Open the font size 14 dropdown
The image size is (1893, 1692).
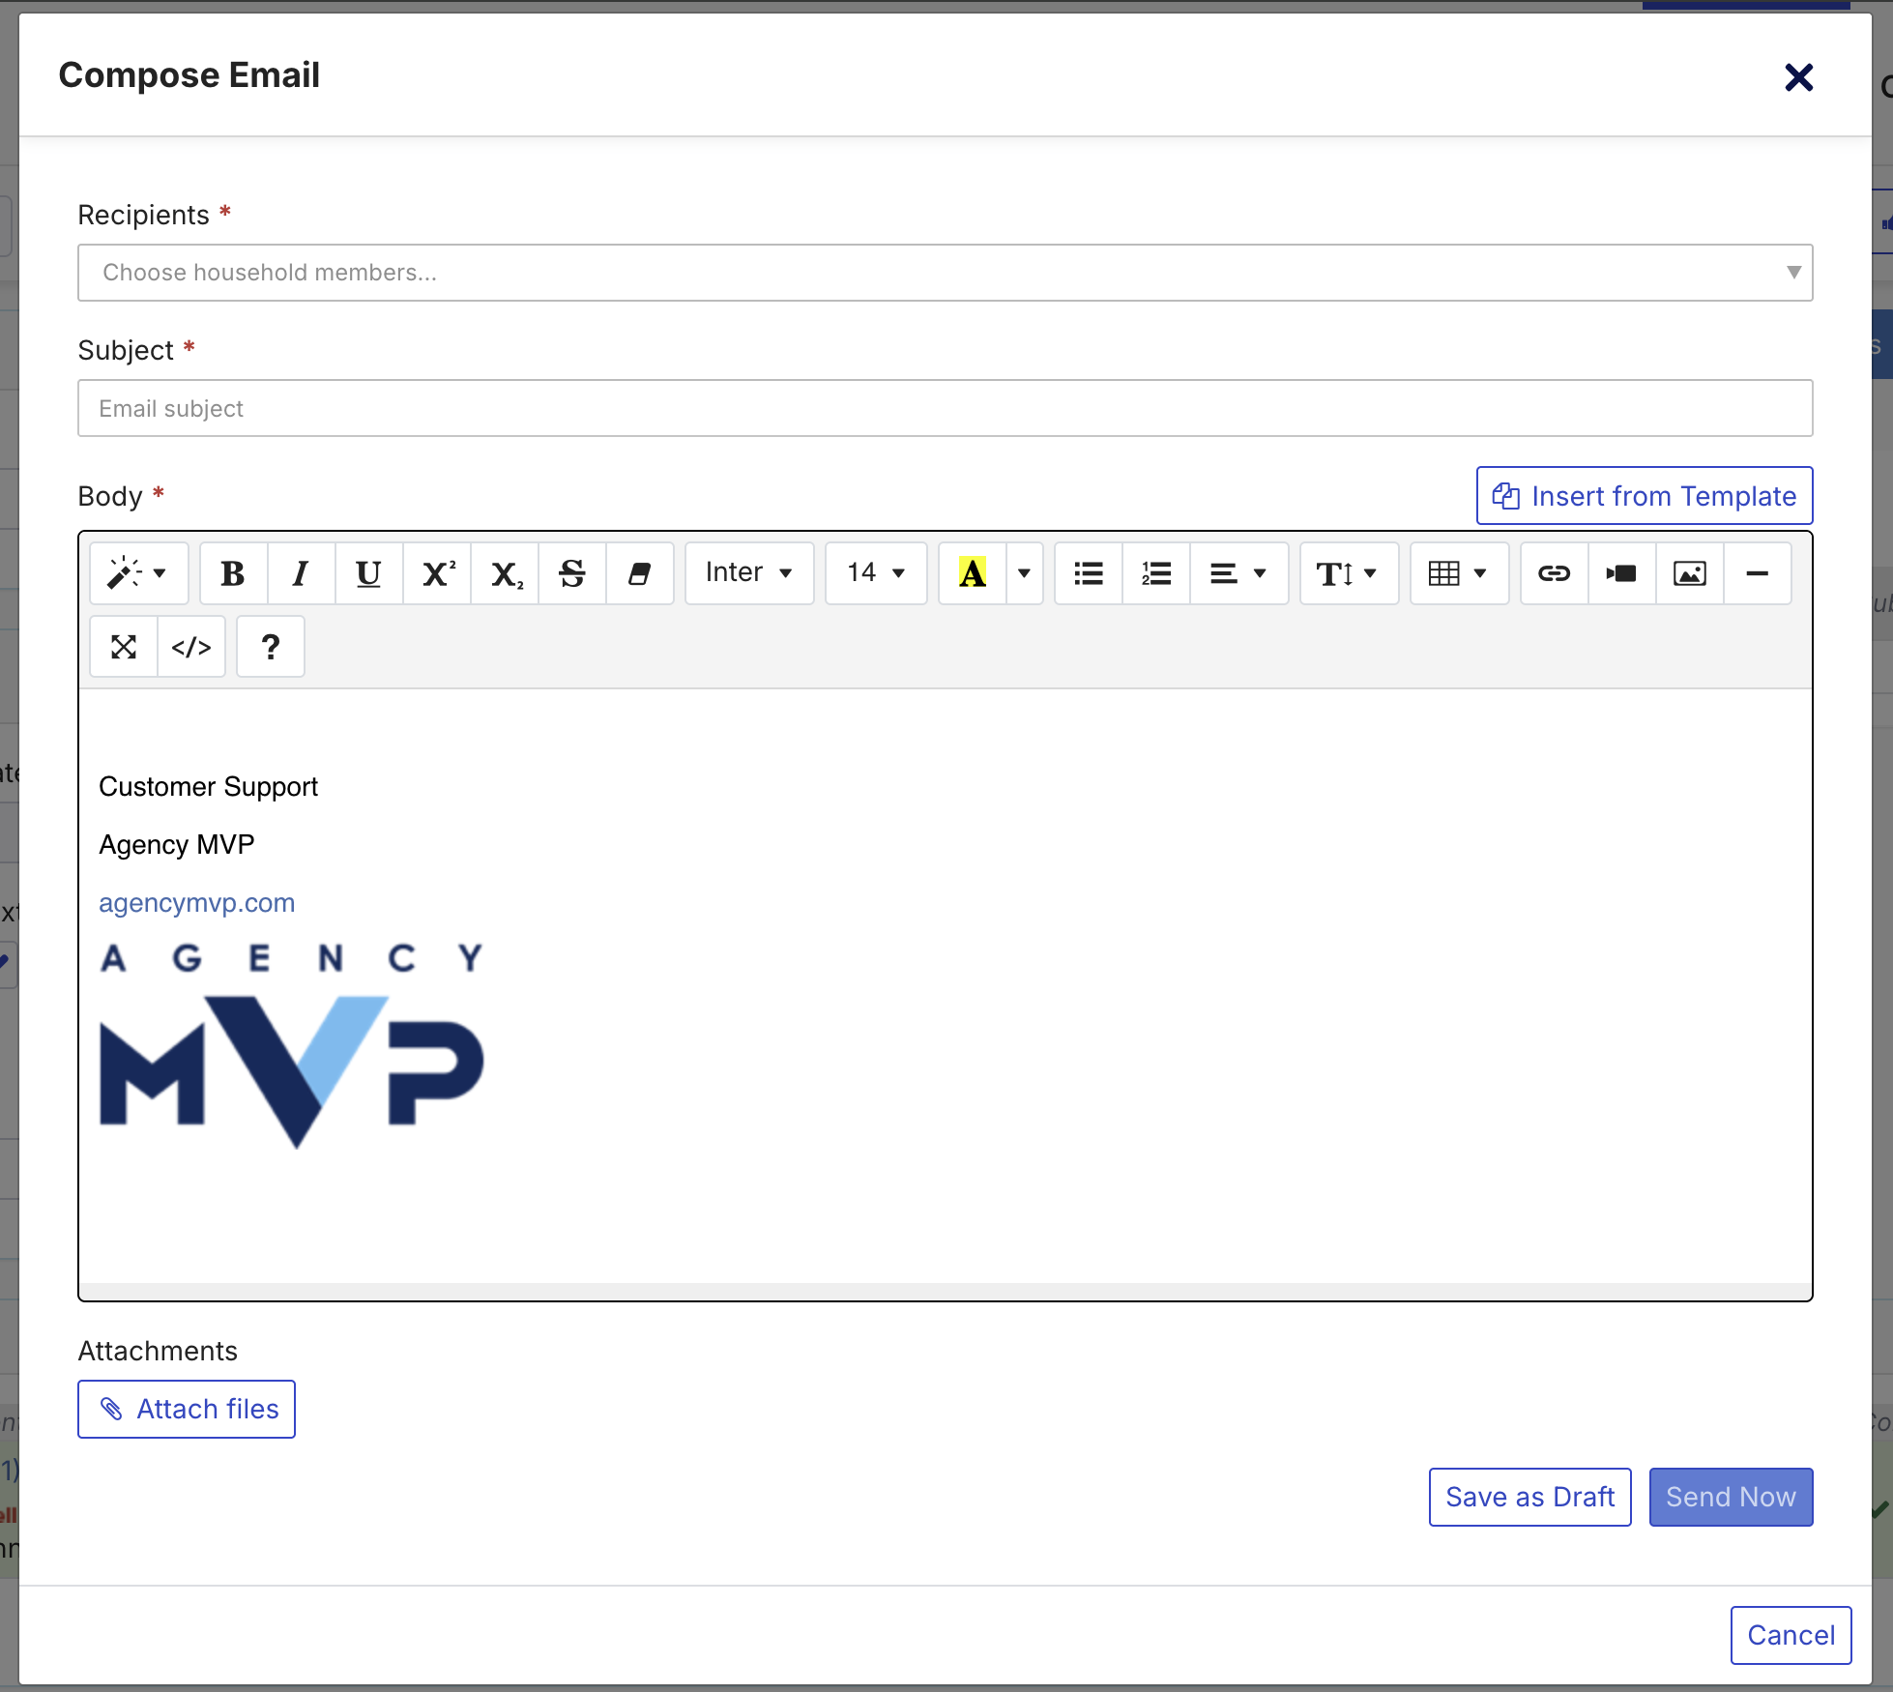tap(876, 573)
